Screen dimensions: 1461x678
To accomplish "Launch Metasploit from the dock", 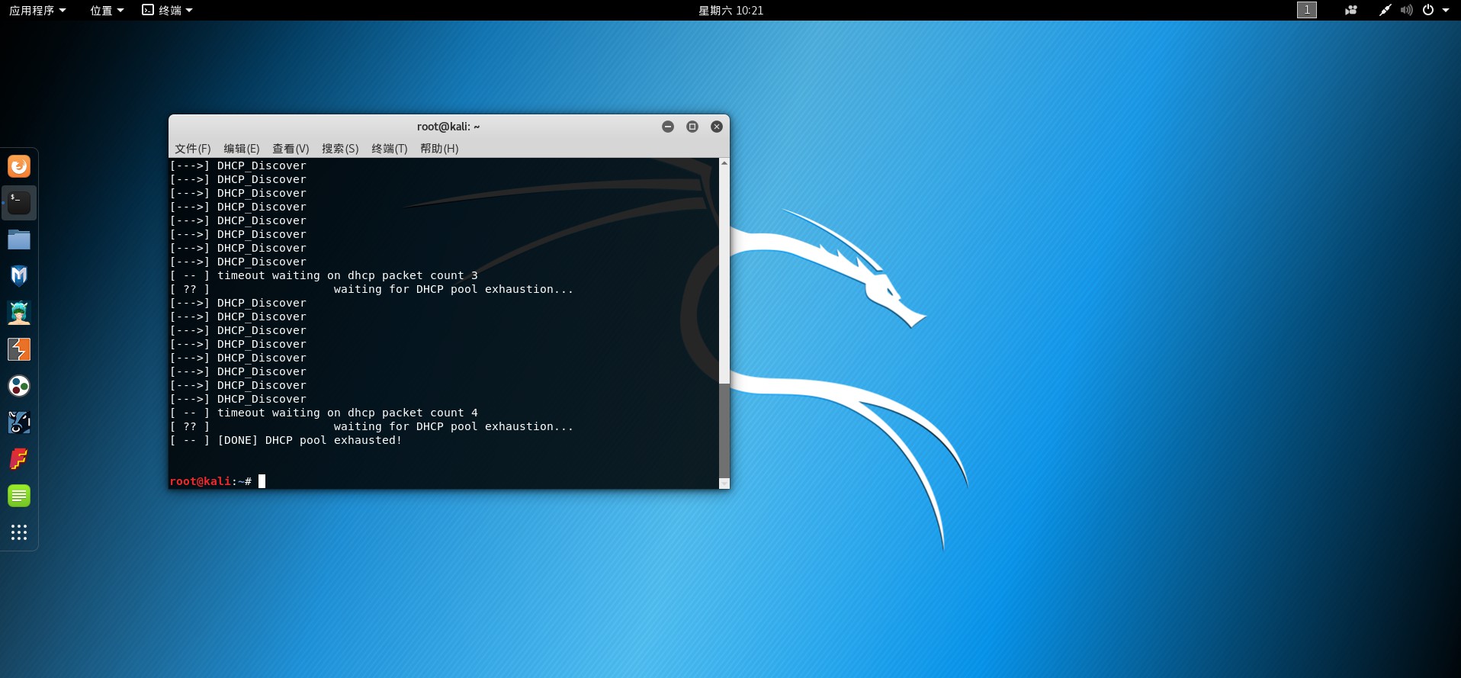I will [x=19, y=276].
